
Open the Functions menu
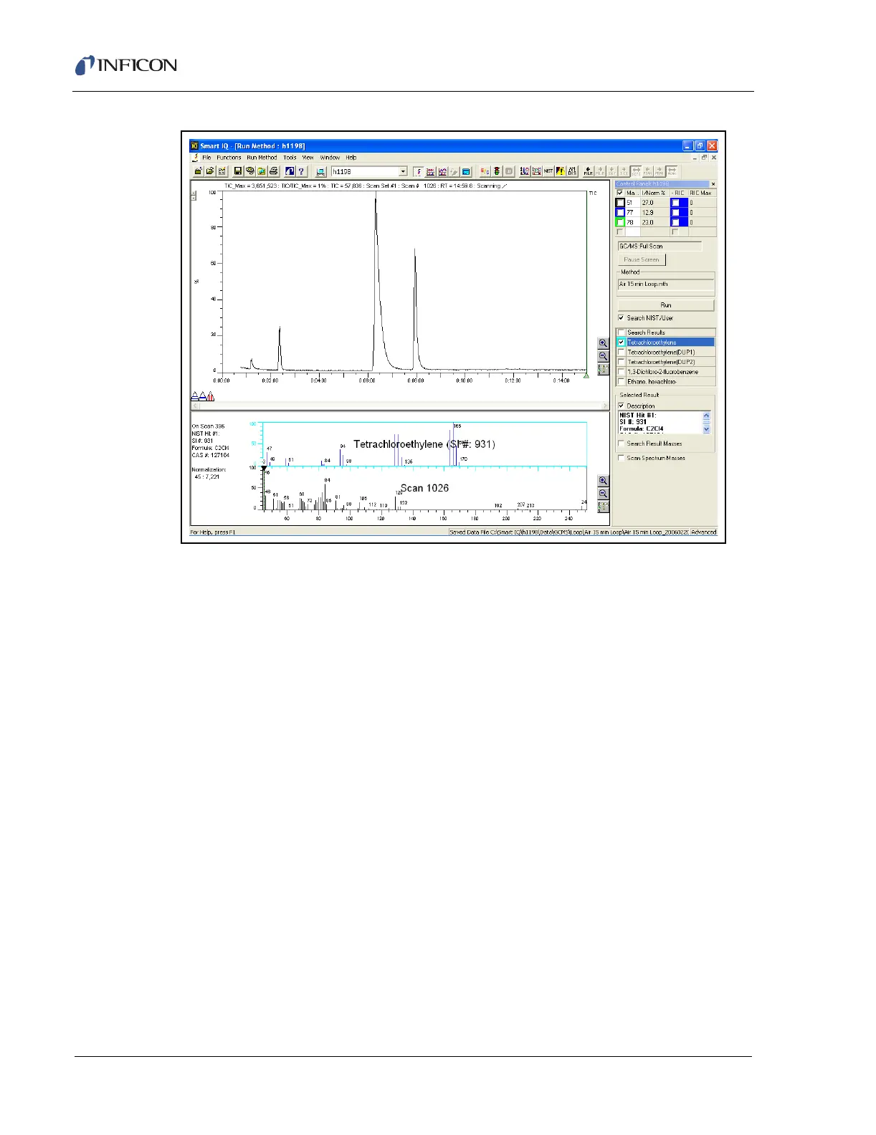click(x=229, y=158)
